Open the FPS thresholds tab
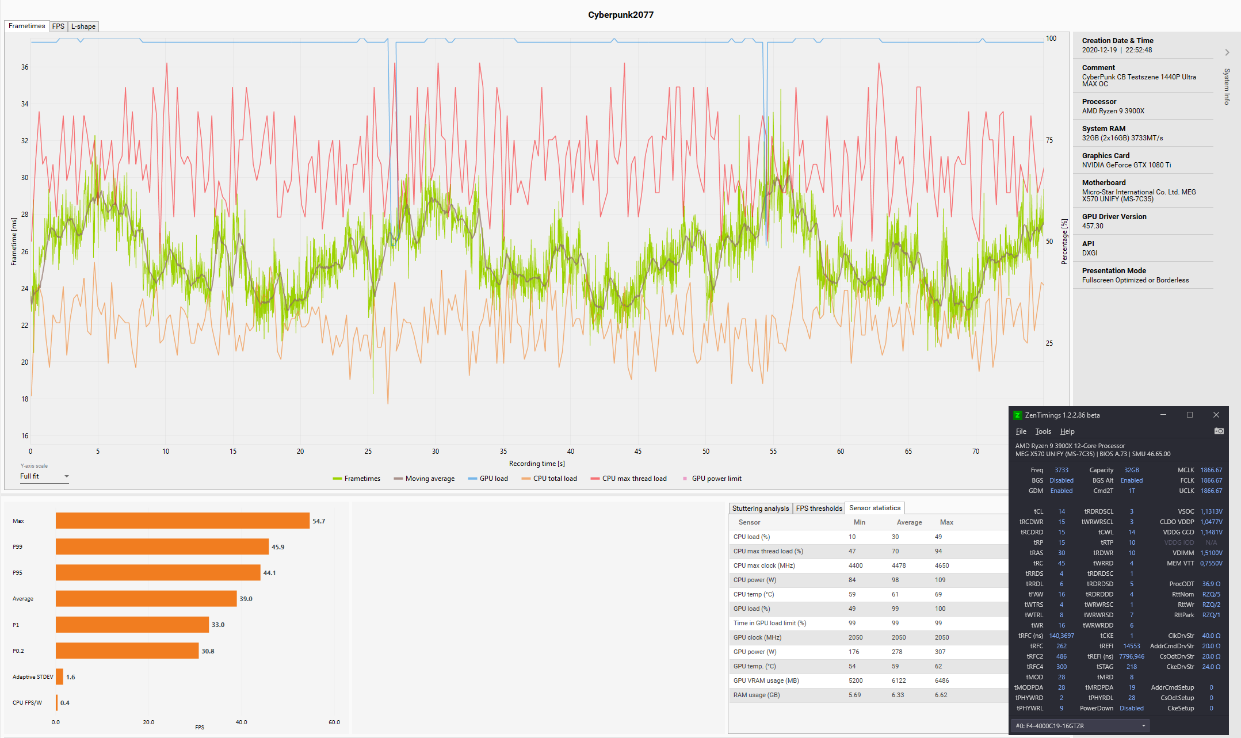This screenshot has width=1241, height=738. [x=819, y=508]
